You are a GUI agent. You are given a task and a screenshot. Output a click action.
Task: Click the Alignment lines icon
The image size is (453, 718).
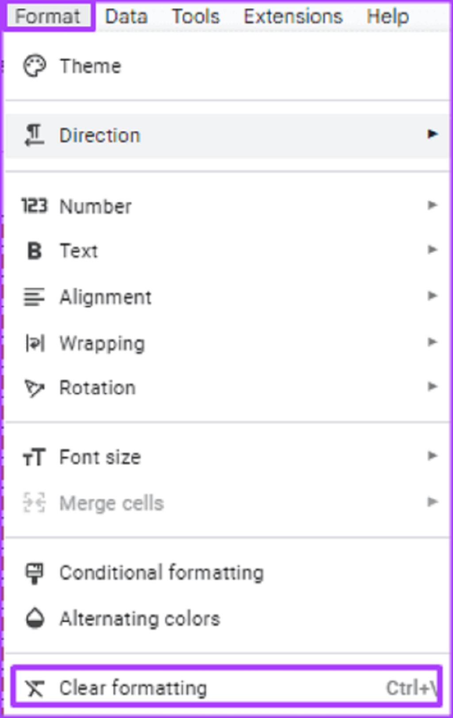coord(34,297)
